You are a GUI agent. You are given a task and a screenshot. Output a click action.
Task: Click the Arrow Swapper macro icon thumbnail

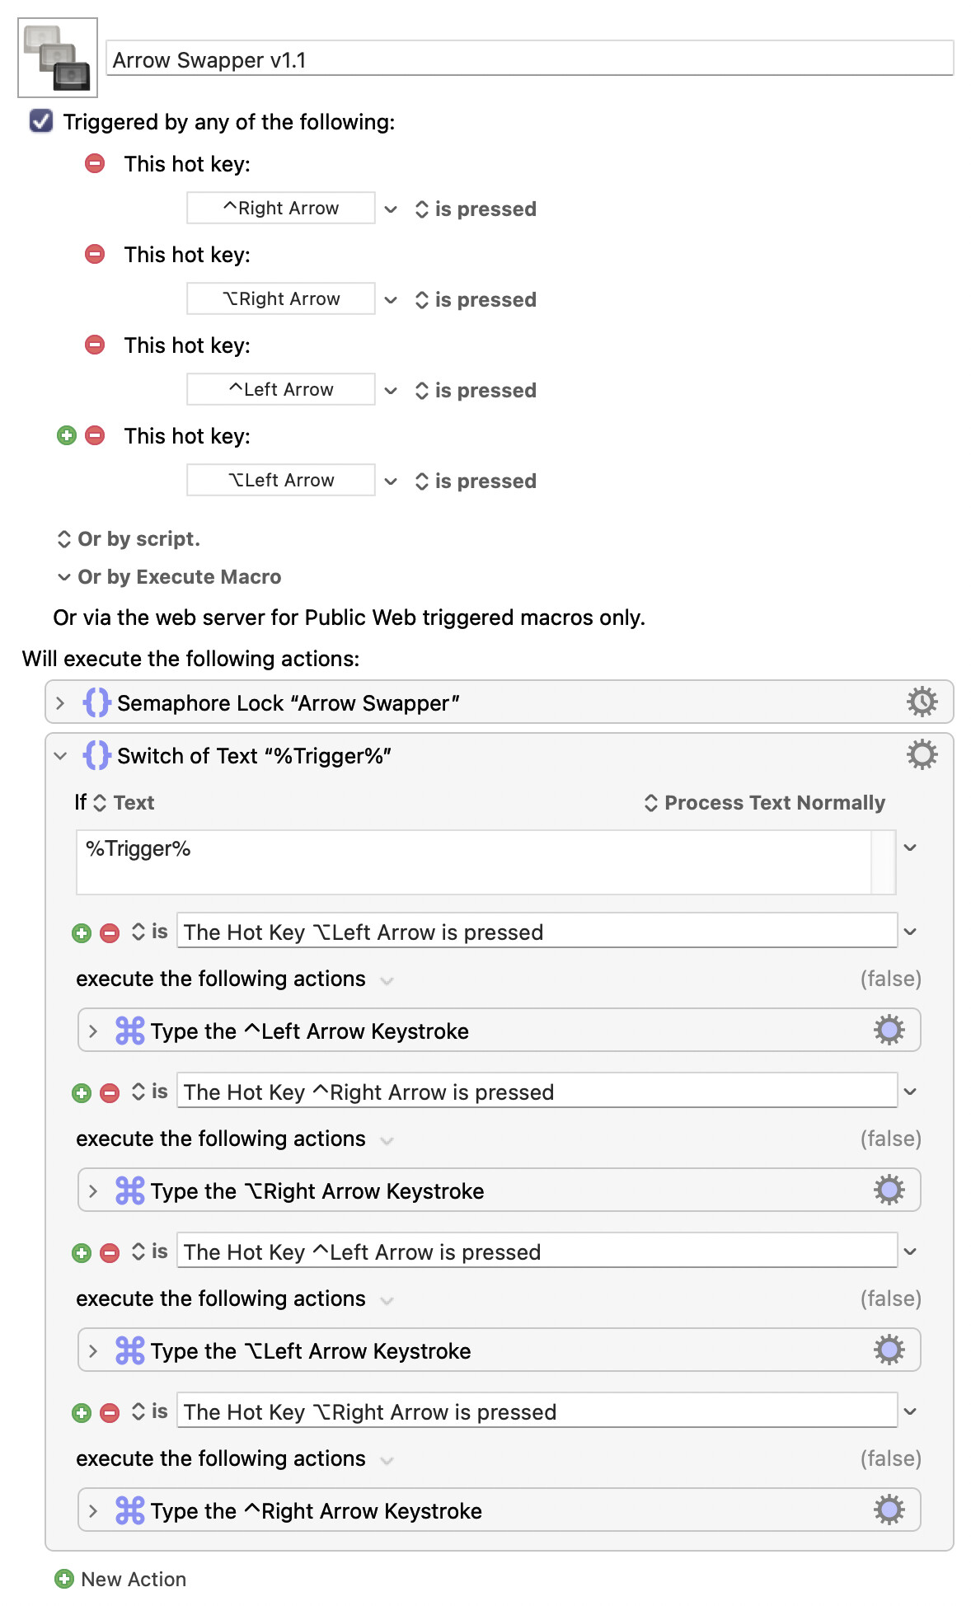[x=58, y=58]
